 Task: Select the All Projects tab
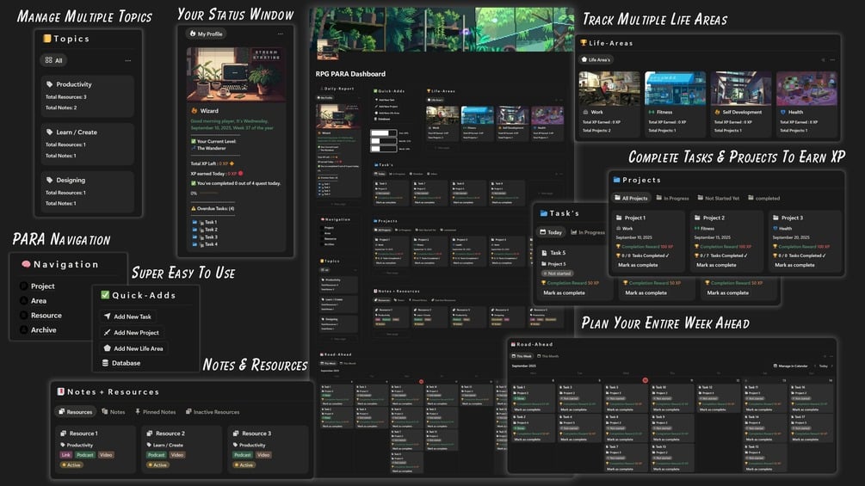coord(631,198)
